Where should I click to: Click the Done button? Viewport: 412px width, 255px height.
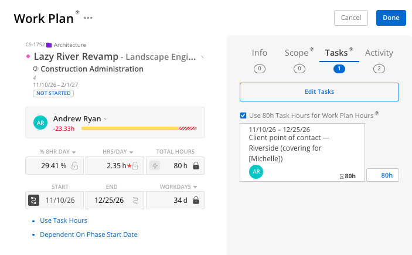click(391, 18)
